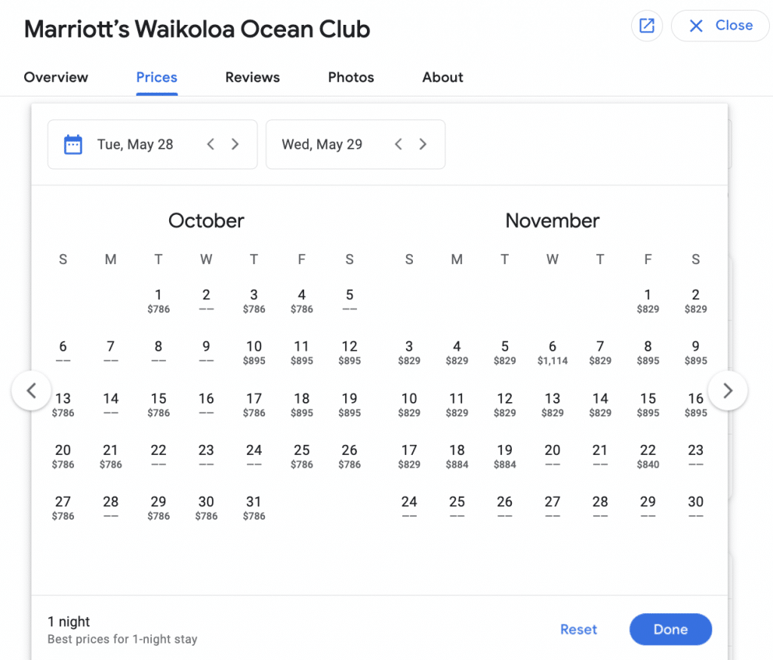Show next months in calendar
Screen dimensions: 773x660
click(728, 391)
